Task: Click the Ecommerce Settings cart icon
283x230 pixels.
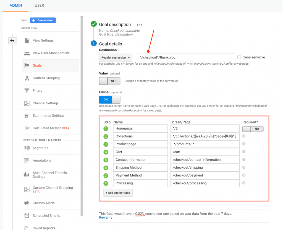Action: pos(26,116)
